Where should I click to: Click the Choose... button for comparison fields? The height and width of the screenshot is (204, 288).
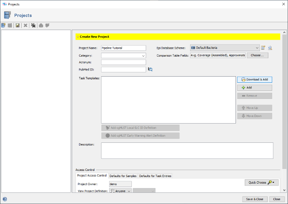tap(257, 55)
